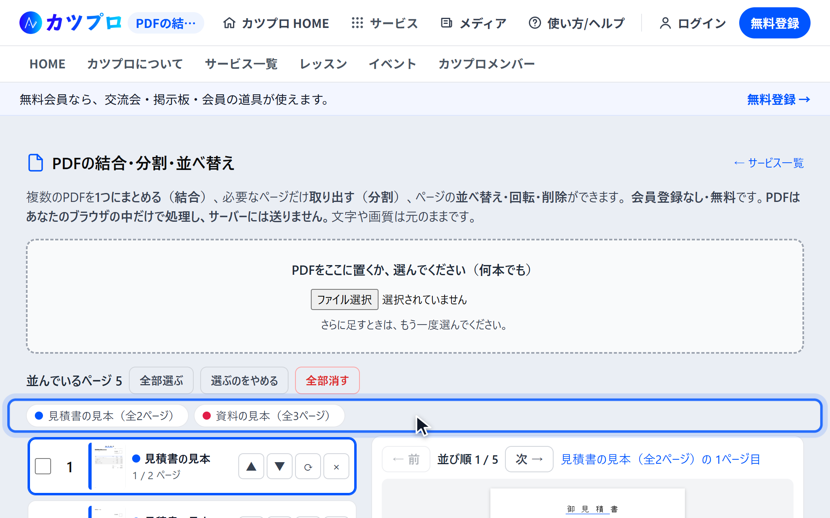Click the PDFの結… breadcrumb pill

[166, 23]
